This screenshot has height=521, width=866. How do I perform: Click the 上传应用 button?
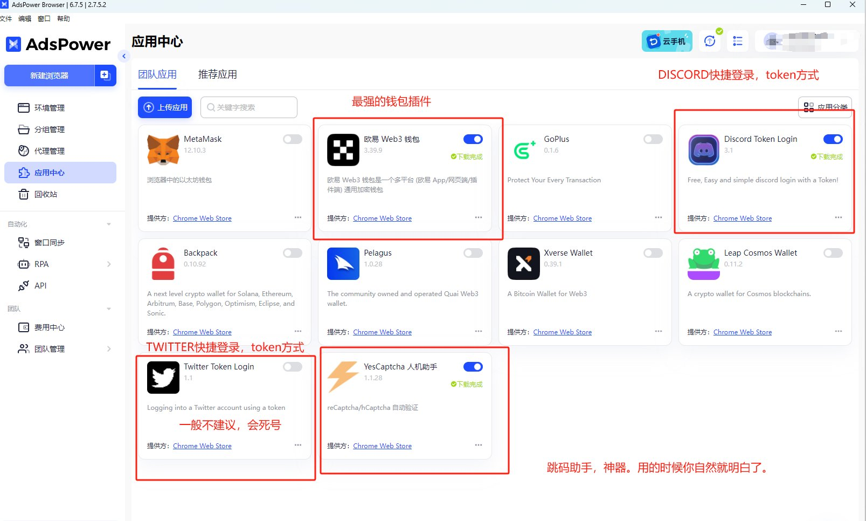(x=165, y=107)
